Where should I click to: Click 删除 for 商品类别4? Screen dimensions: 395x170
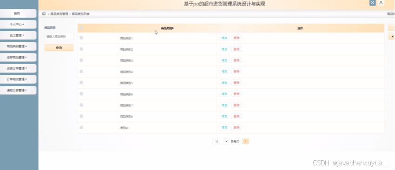[236, 72]
